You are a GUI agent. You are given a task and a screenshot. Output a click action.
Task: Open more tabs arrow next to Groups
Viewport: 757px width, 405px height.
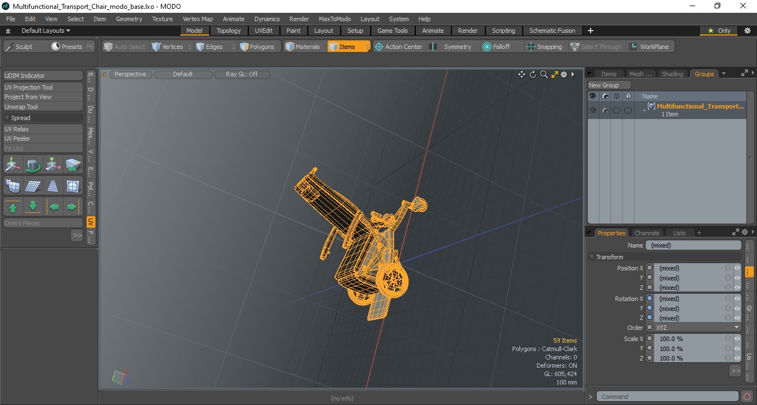pos(724,73)
